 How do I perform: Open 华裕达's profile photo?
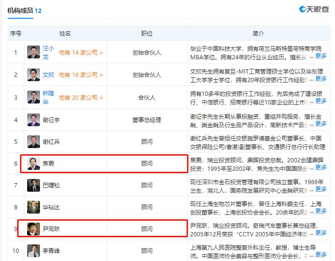[33, 207]
